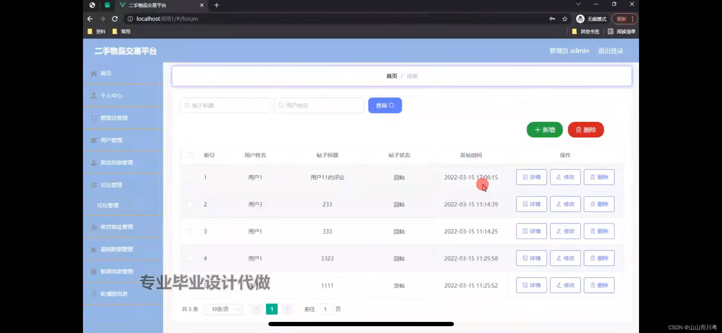Check the row 4 post 3323 checkbox
722x333 pixels.
click(x=190, y=258)
